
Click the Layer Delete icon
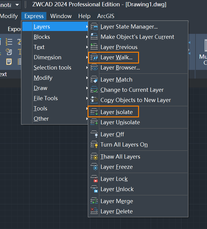click(94, 211)
